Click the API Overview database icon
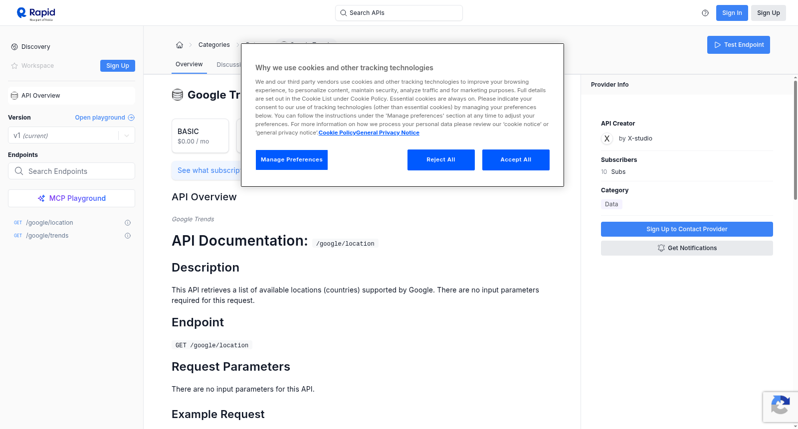The width and height of the screenshot is (798, 429). 14,96
